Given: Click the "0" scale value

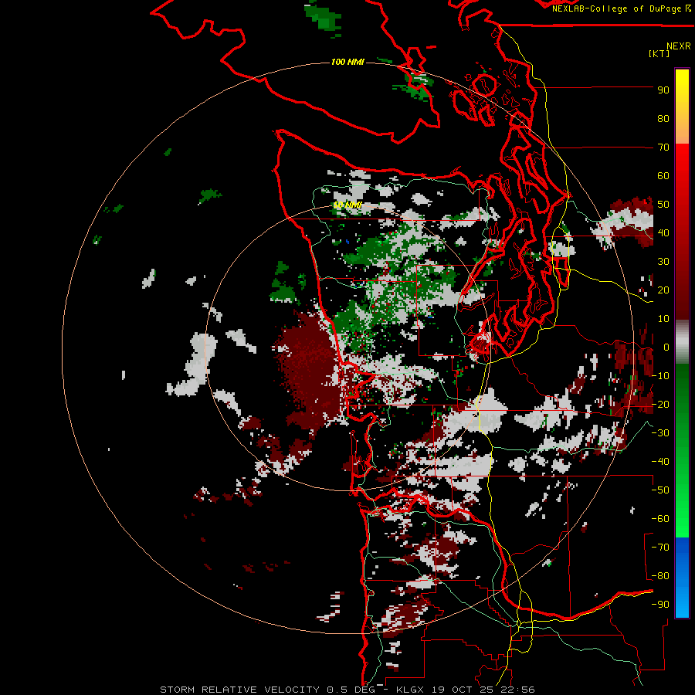Looking at the screenshot, I should [x=666, y=347].
